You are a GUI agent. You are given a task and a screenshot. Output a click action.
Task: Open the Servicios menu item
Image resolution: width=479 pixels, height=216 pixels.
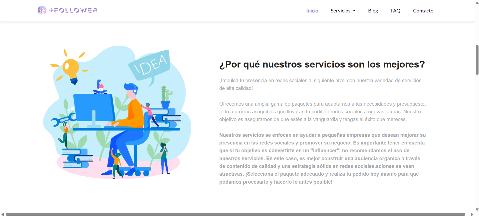(340, 11)
